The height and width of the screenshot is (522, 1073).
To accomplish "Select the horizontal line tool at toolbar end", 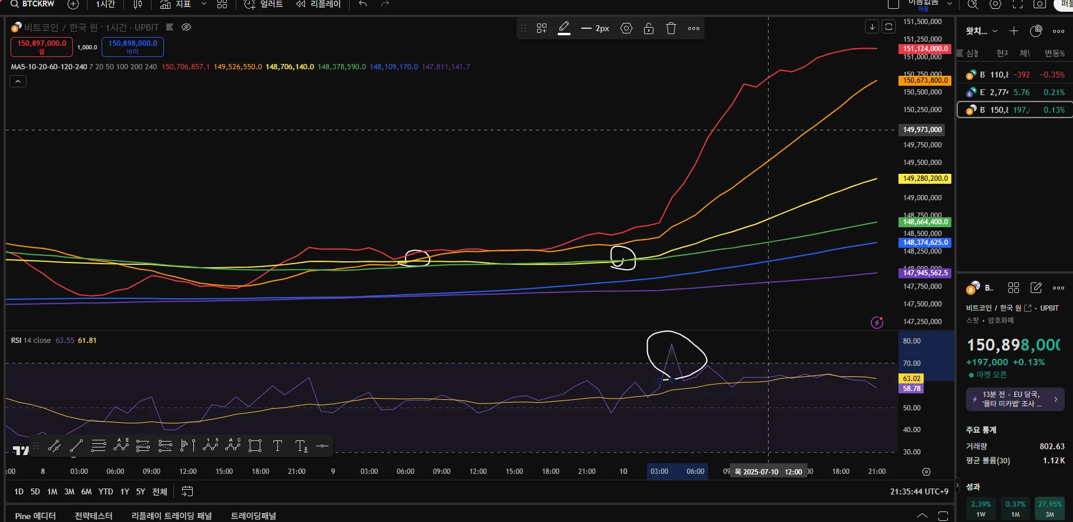I will coord(322,446).
